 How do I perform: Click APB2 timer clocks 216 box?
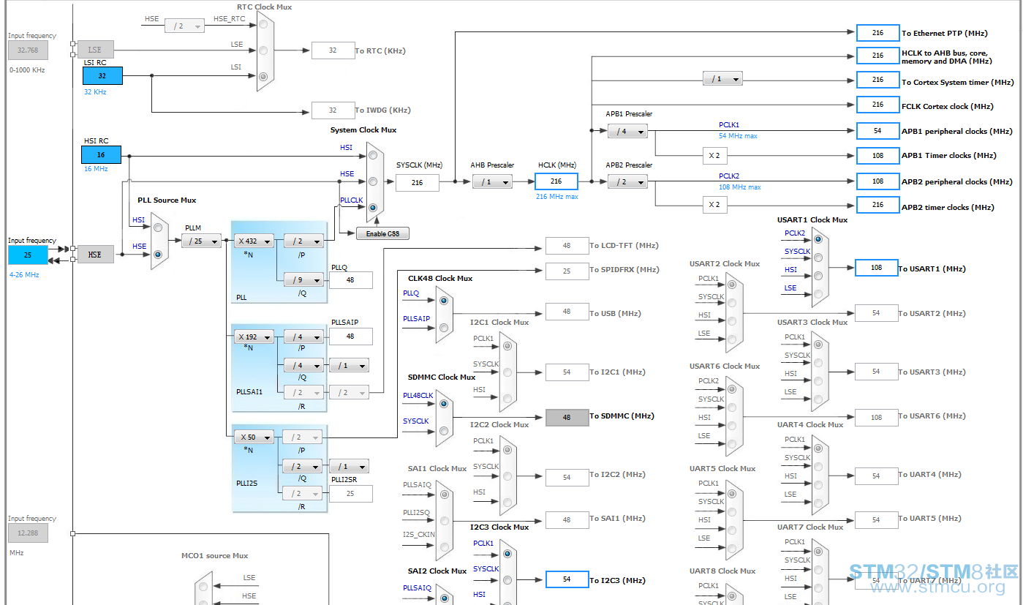click(x=877, y=205)
